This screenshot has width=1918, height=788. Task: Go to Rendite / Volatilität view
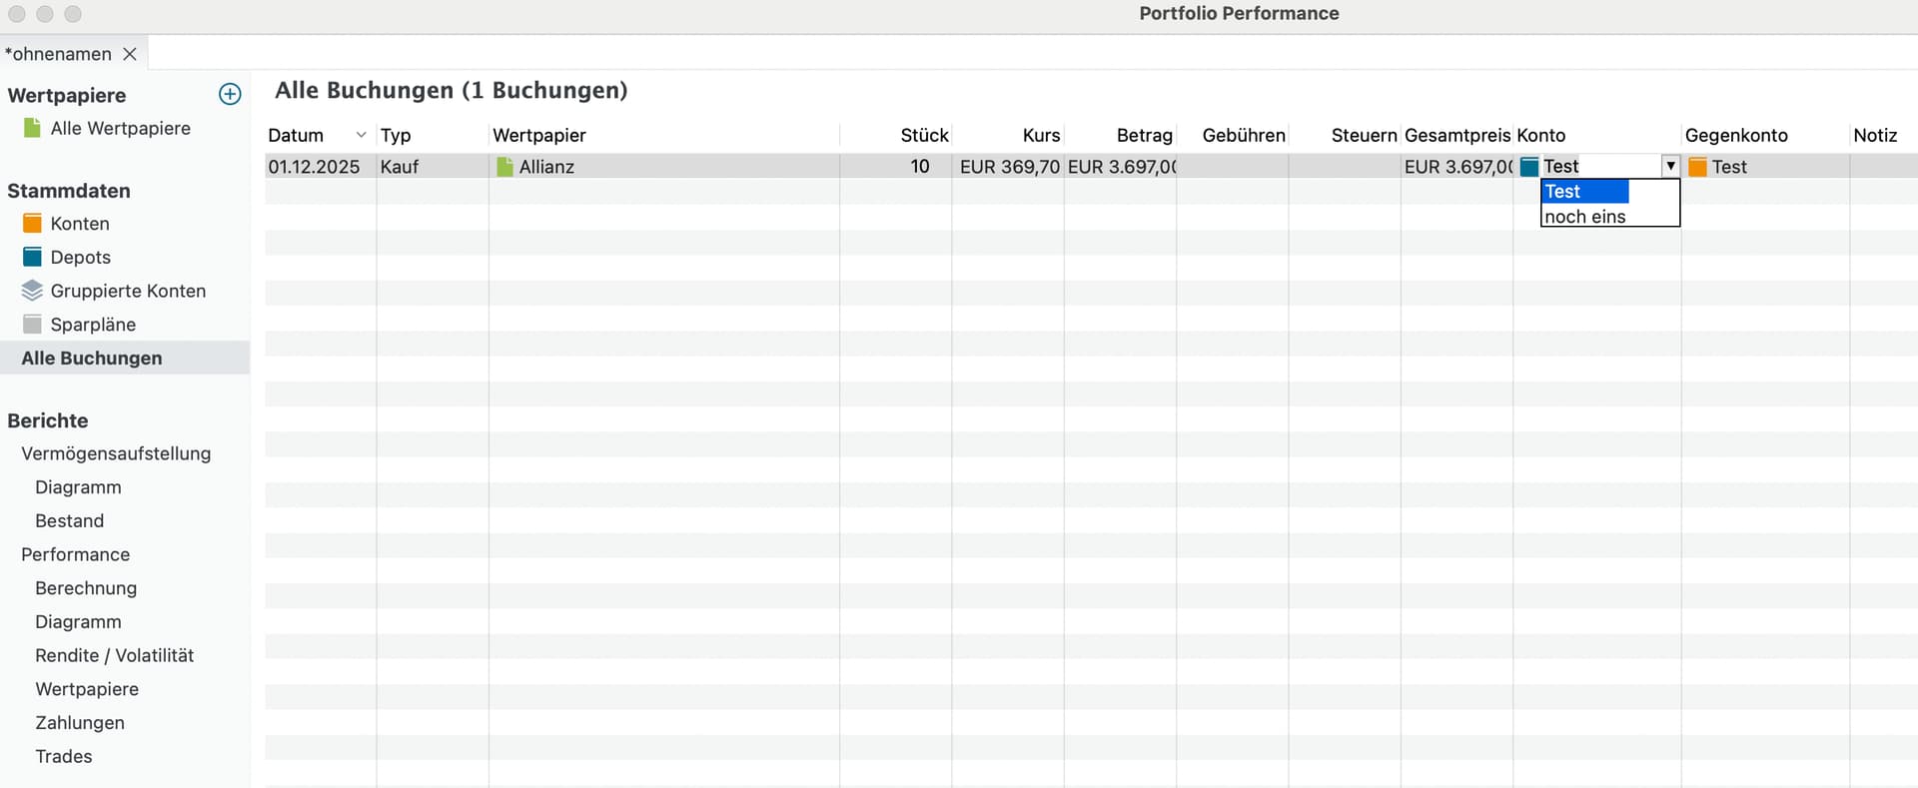coord(114,655)
